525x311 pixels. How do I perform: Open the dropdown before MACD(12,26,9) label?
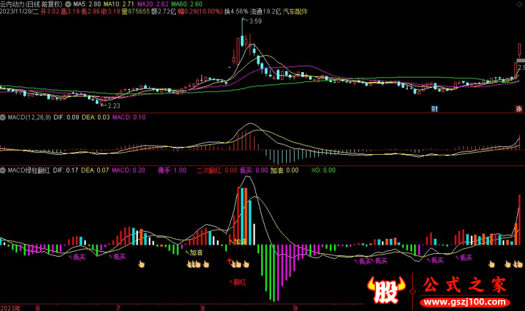pos(3,117)
